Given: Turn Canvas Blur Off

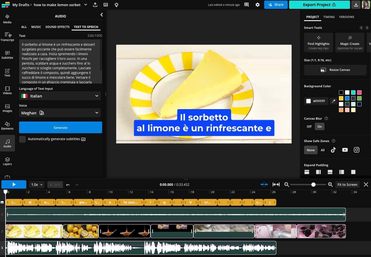Looking at the screenshot, I should click(309, 127).
